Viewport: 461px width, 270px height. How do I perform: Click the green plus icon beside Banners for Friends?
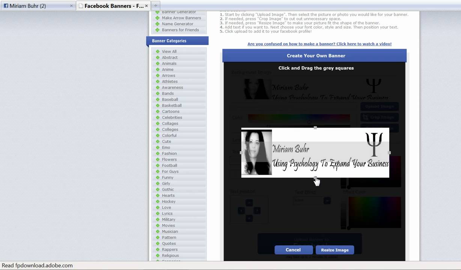point(158,30)
